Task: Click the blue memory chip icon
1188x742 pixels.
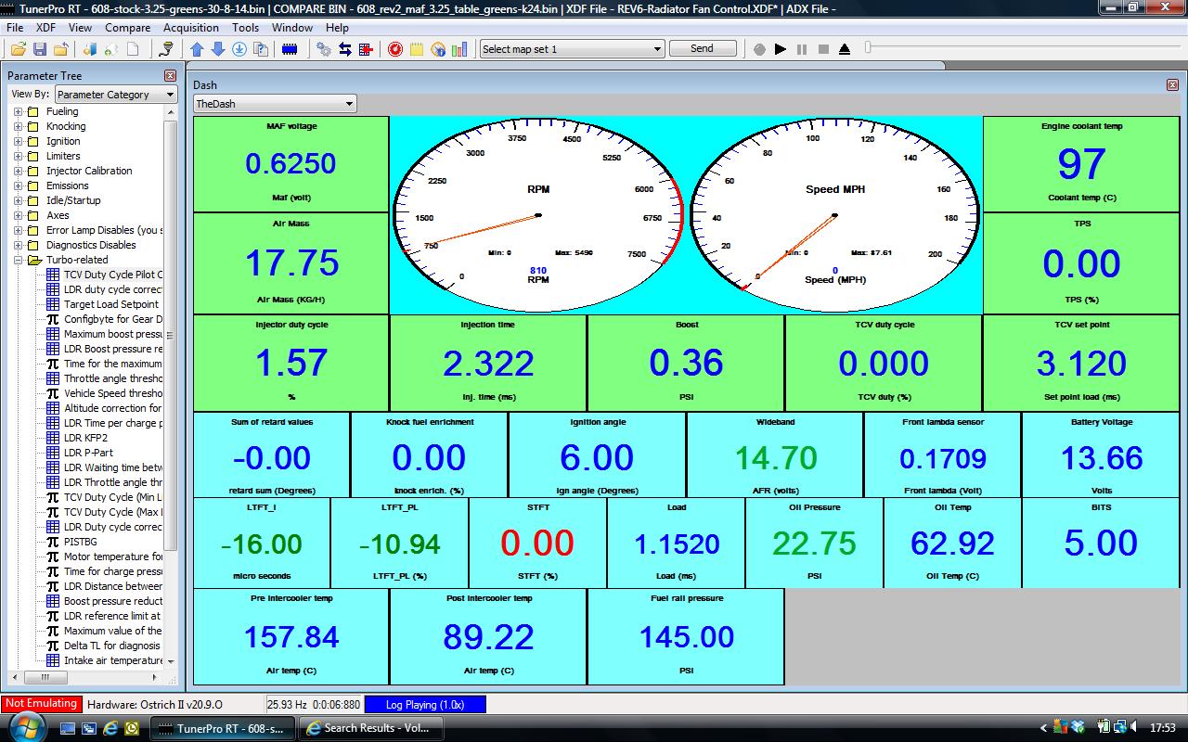Action: coord(289,49)
